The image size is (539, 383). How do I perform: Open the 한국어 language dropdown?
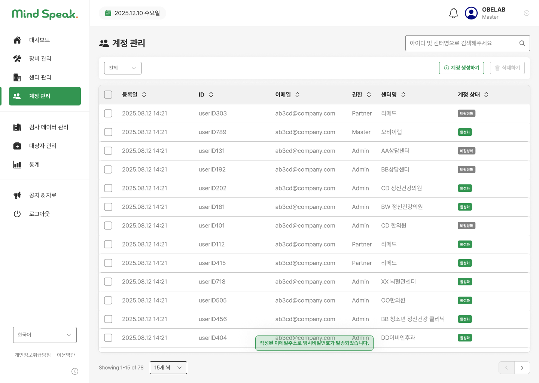coord(45,335)
